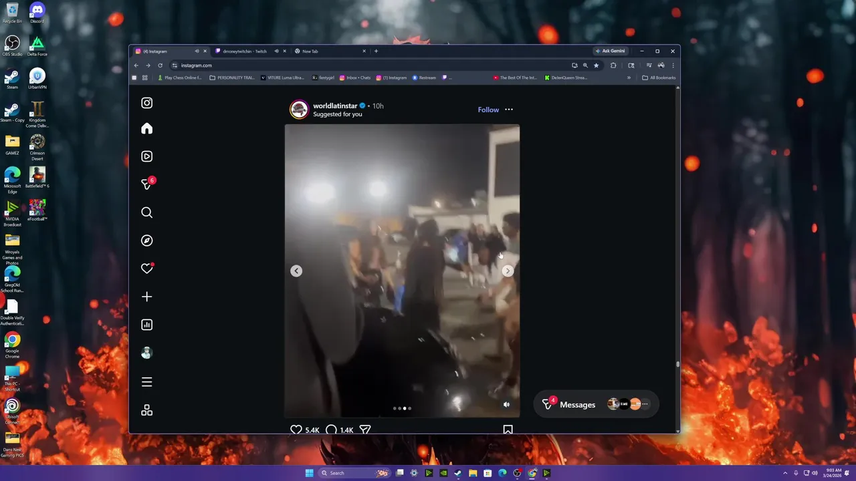Show hidden system tray icons chevron
The height and width of the screenshot is (481, 856).
pos(786,473)
